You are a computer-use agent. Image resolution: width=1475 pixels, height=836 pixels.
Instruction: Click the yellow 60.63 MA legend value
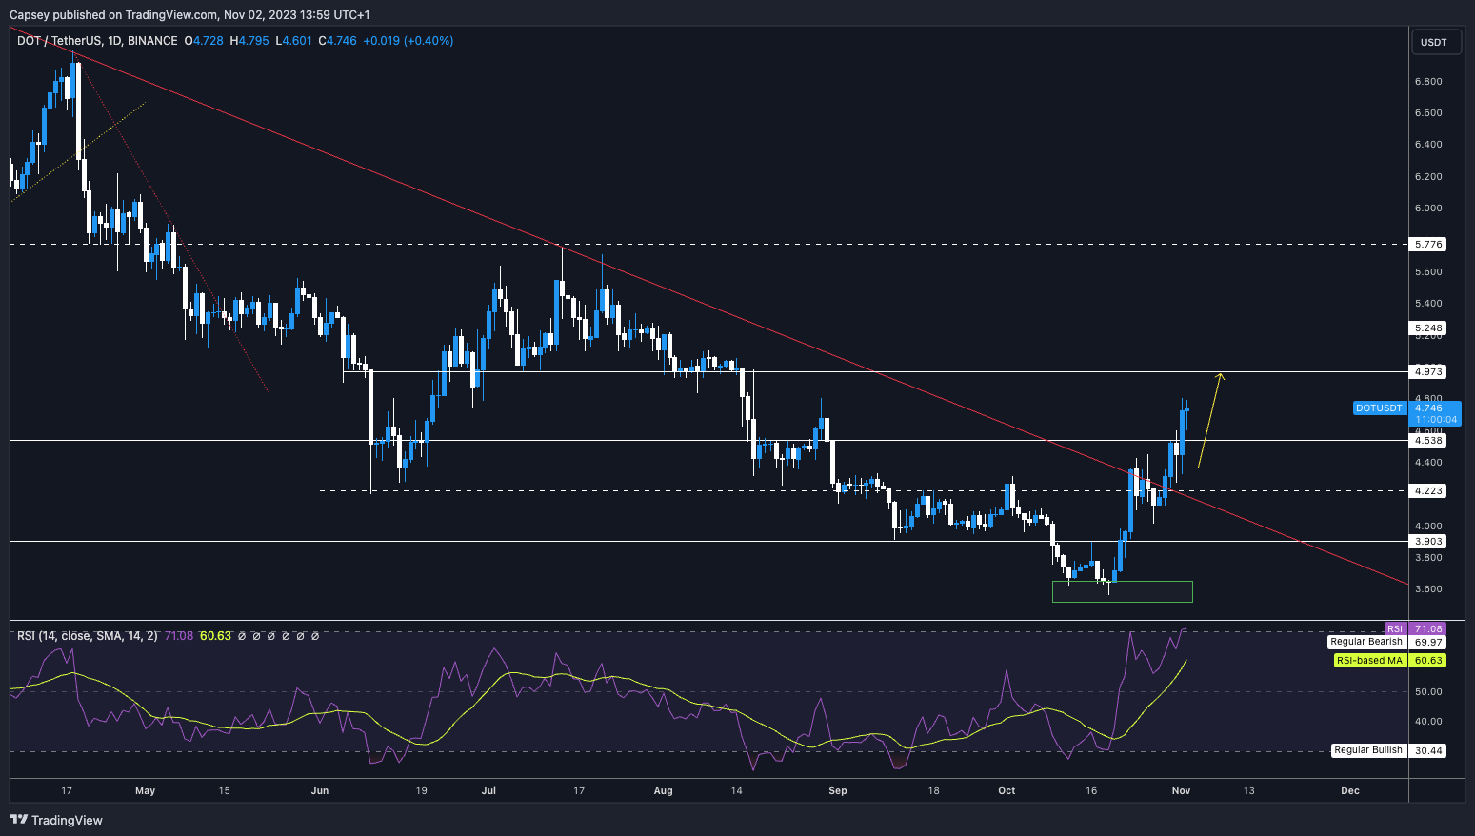pos(215,635)
